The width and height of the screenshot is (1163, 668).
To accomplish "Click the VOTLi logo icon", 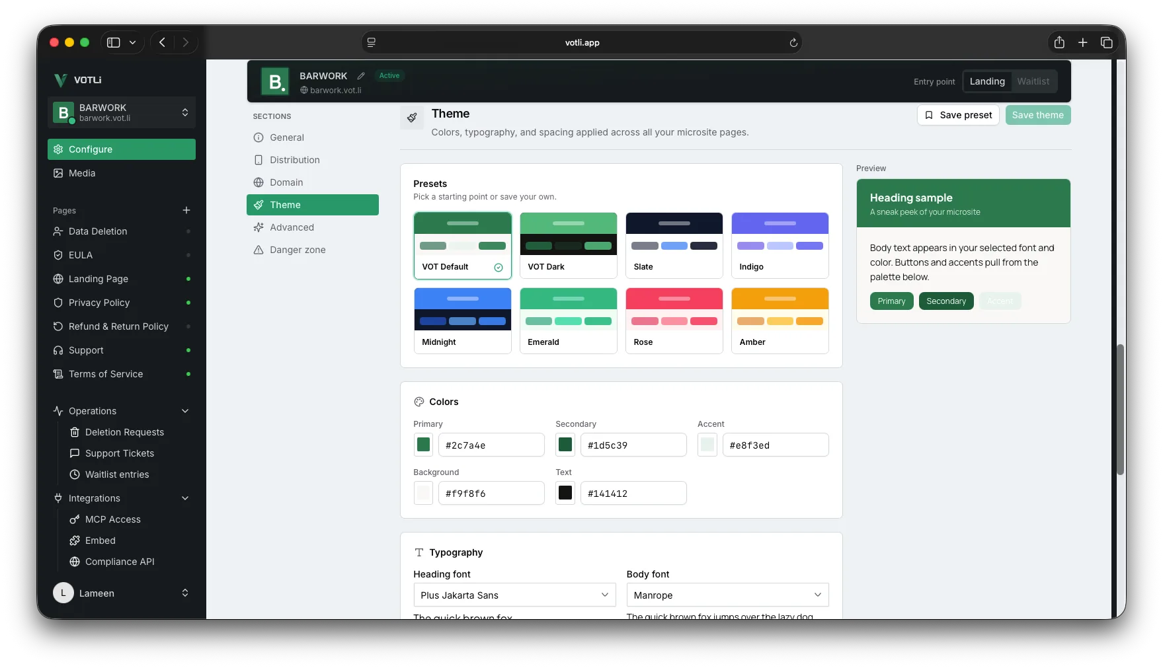I will pyautogui.click(x=60, y=80).
